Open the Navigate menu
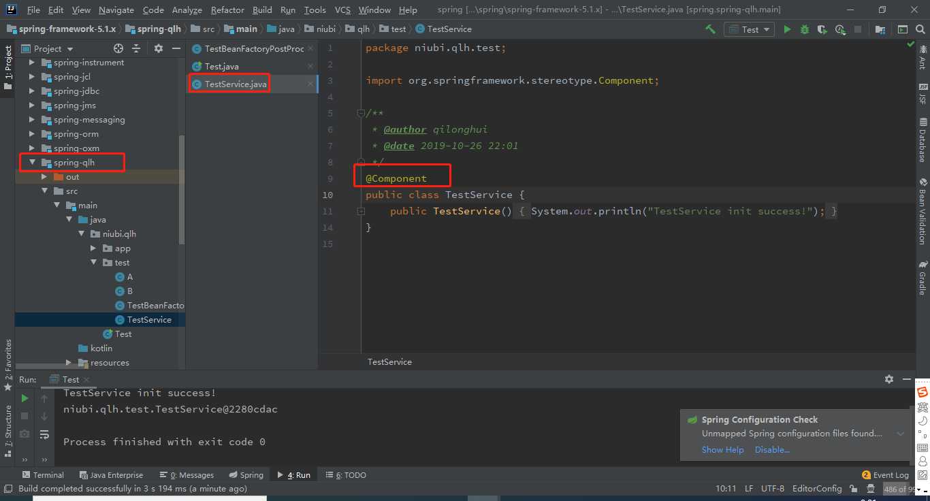 (116, 10)
